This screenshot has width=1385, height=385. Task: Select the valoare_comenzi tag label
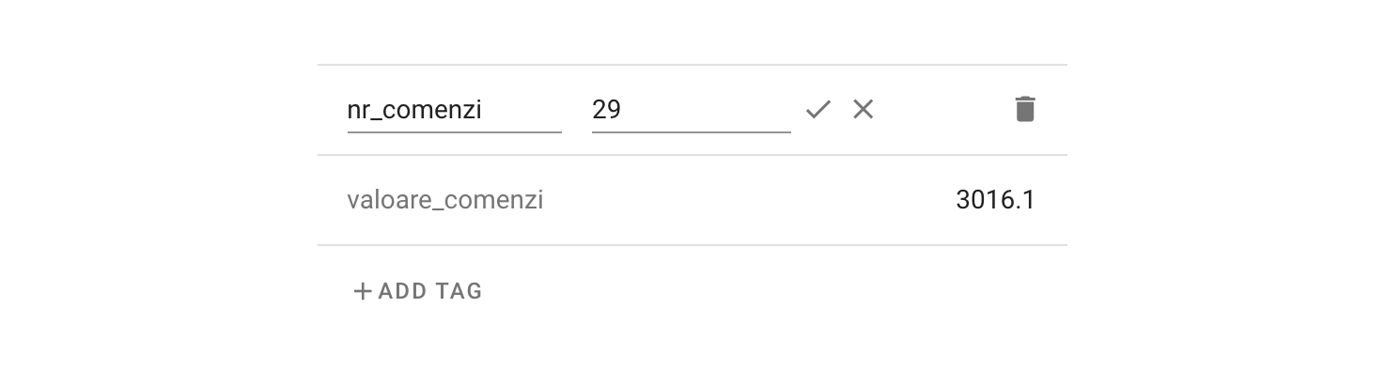coord(444,200)
